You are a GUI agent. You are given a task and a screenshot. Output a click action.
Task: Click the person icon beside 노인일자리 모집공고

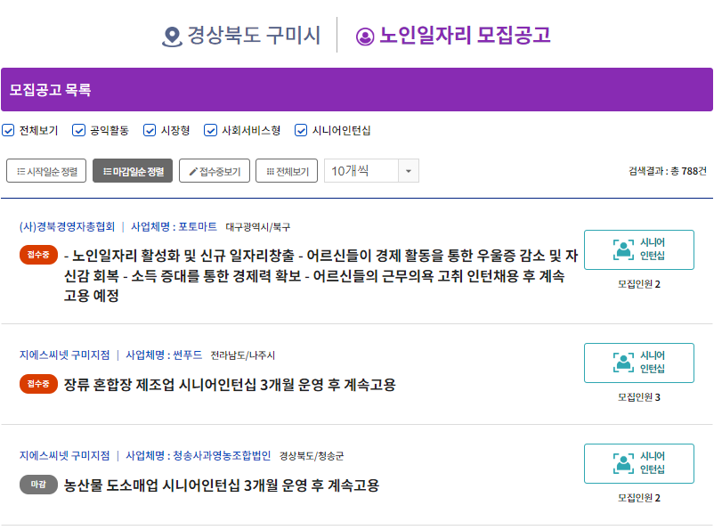click(x=365, y=37)
